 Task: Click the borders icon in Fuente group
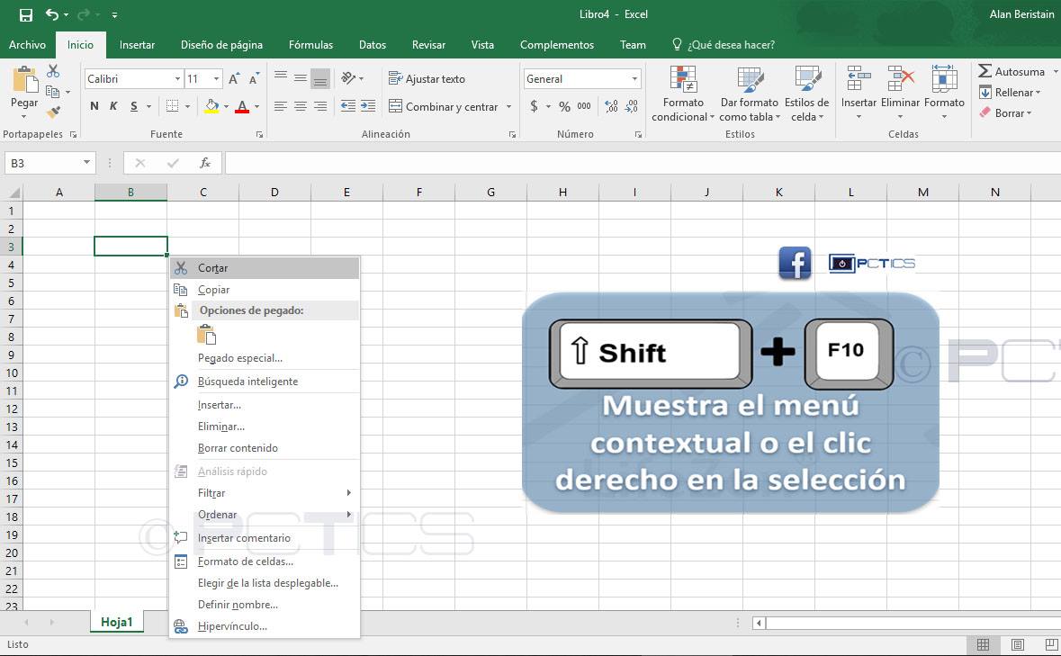click(x=173, y=106)
